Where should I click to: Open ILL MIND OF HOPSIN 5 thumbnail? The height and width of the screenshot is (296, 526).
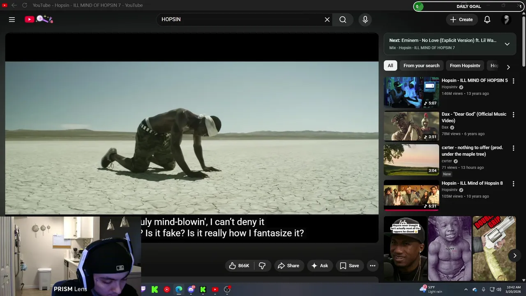pos(411,92)
